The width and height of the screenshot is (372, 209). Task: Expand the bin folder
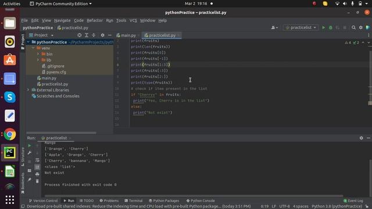click(x=38, y=54)
